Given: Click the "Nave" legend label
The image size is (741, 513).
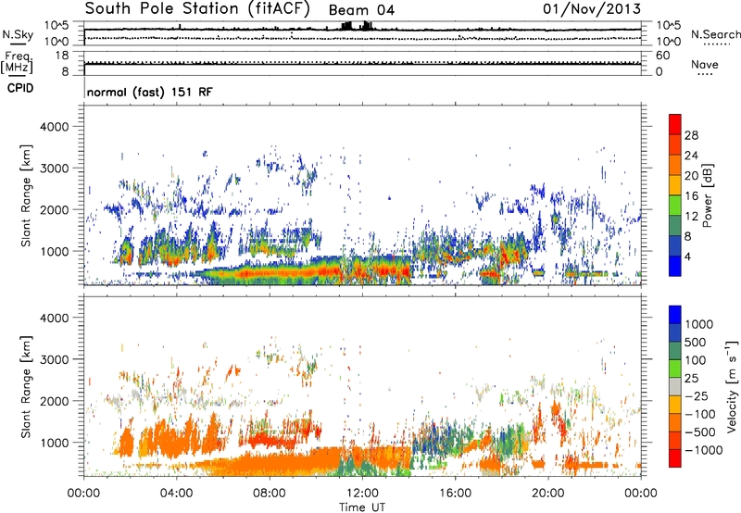Looking at the screenshot, I should [704, 64].
